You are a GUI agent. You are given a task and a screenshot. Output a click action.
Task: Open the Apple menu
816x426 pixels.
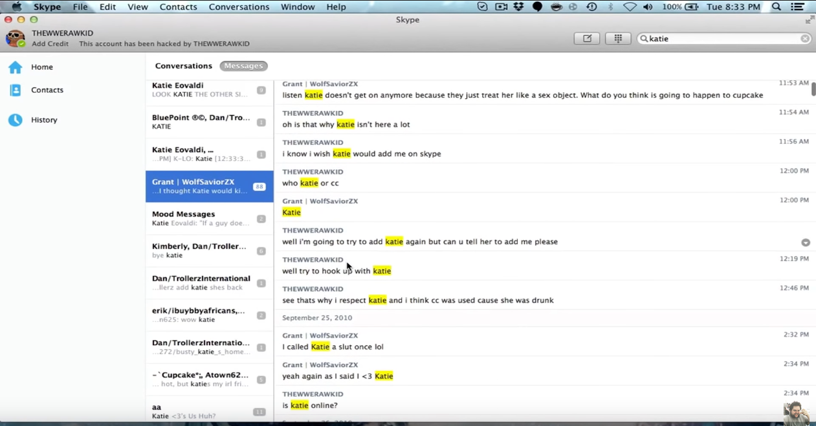click(16, 6)
